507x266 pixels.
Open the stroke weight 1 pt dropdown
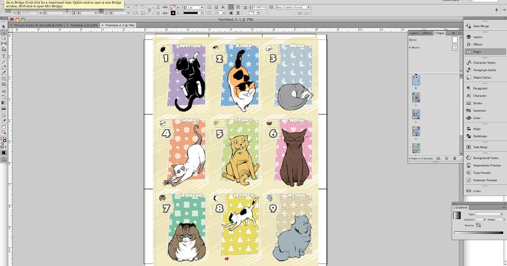[x=202, y=7]
